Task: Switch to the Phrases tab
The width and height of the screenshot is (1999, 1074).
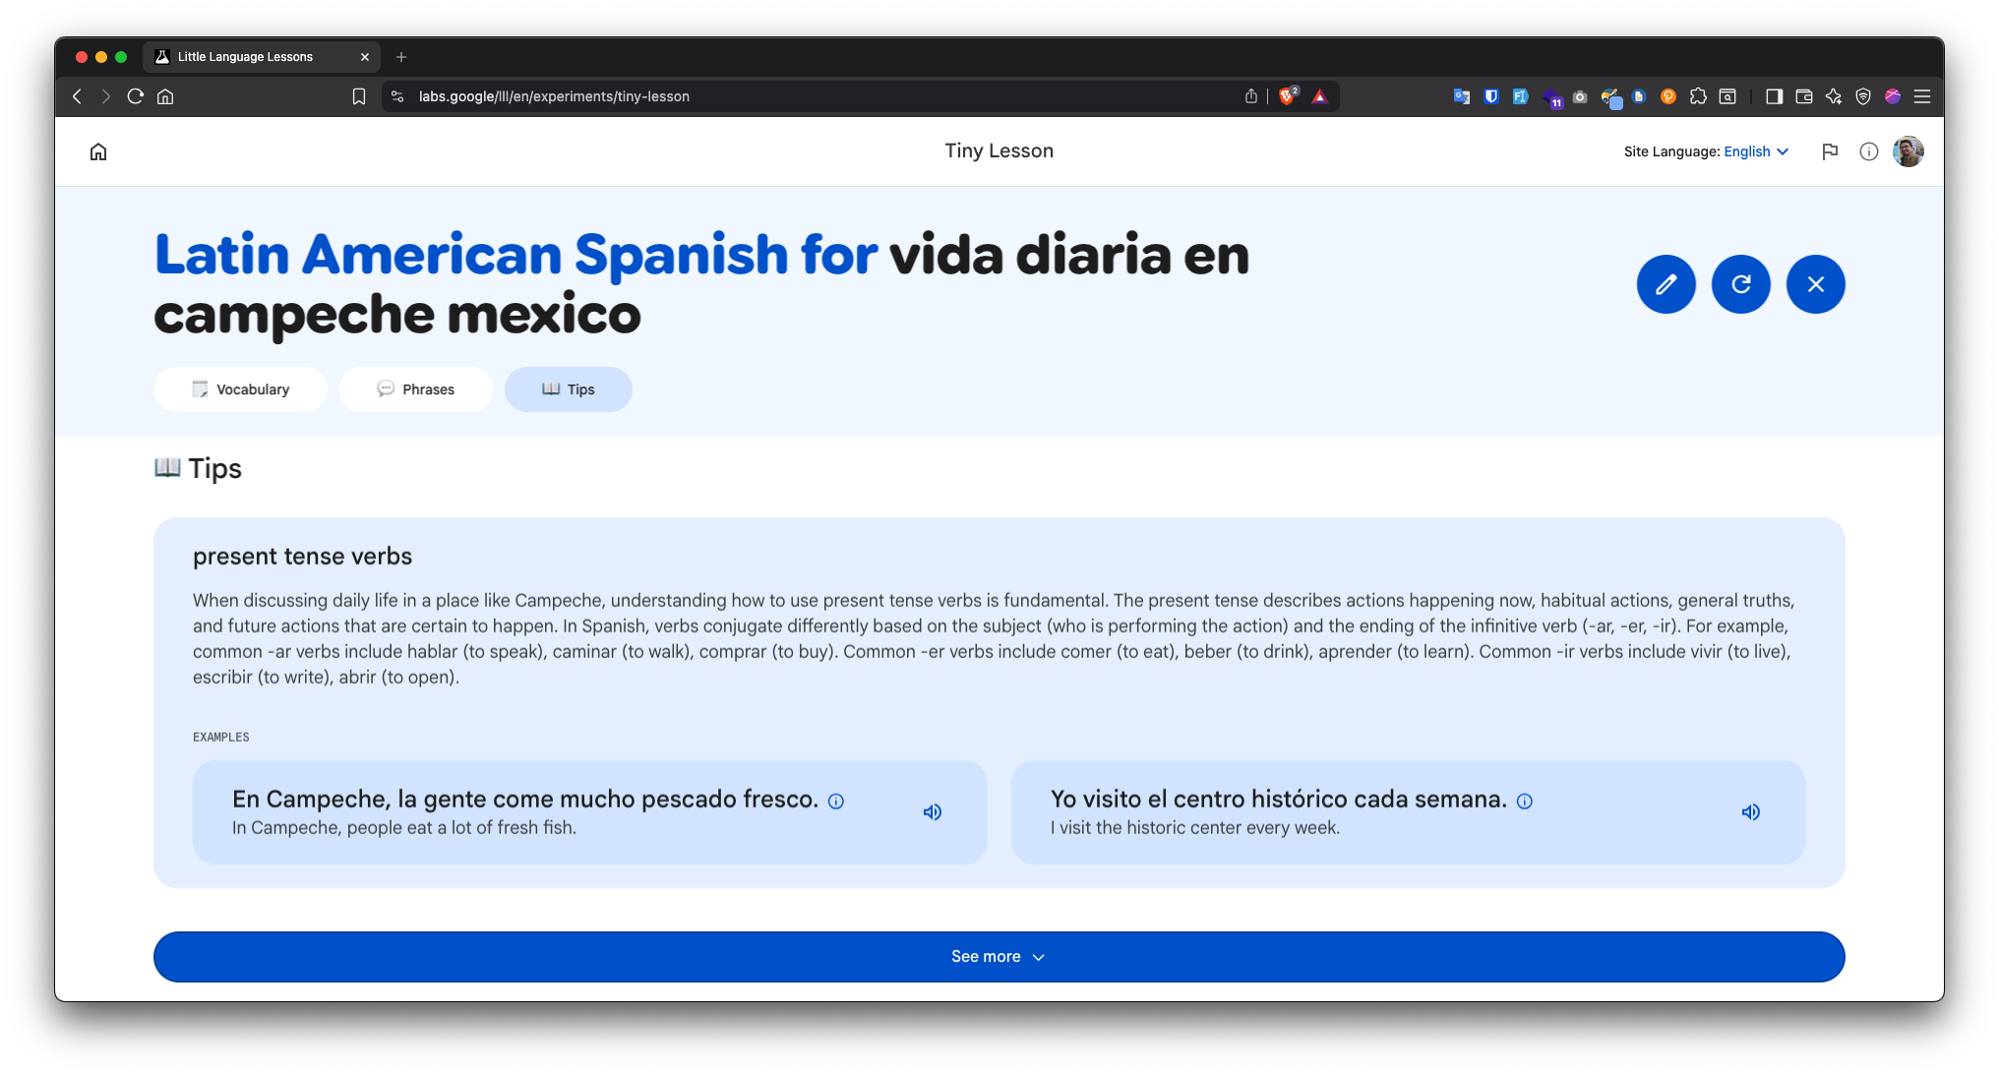Action: [x=416, y=389]
